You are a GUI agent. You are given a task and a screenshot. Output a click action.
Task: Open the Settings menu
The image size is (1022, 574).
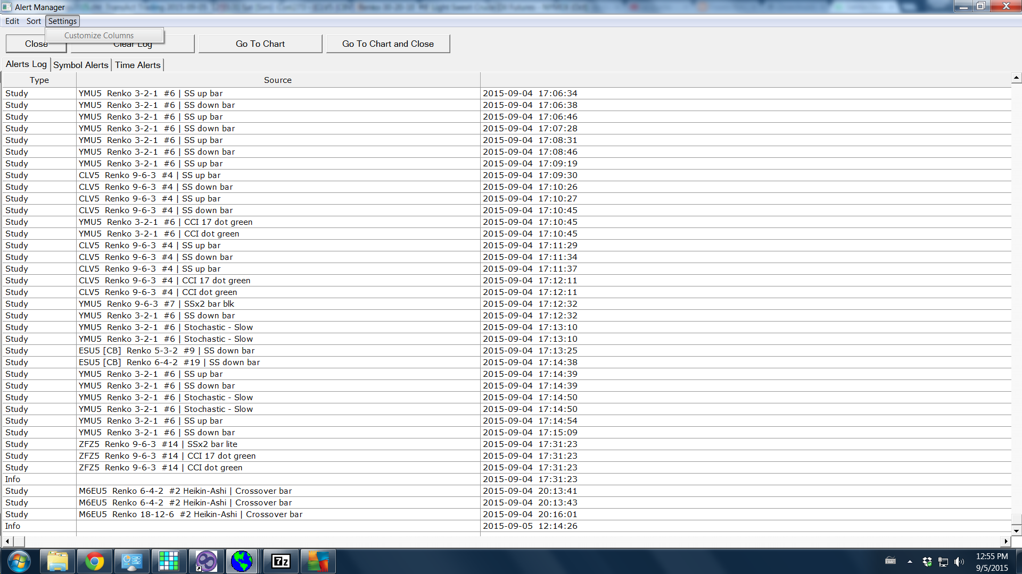coord(62,21)
